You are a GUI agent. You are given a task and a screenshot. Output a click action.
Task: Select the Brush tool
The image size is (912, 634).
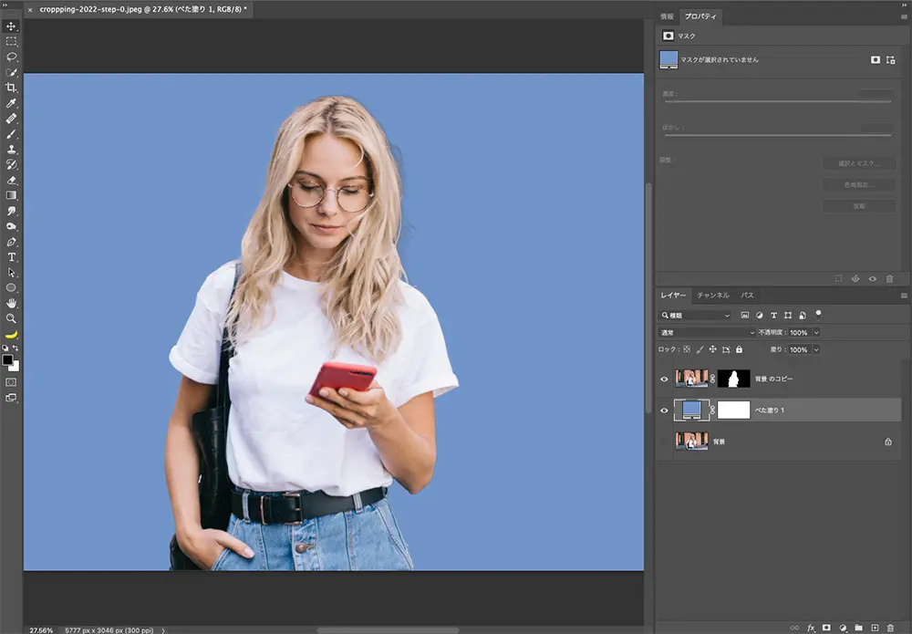pyautogui.click(x=11, y=134)
